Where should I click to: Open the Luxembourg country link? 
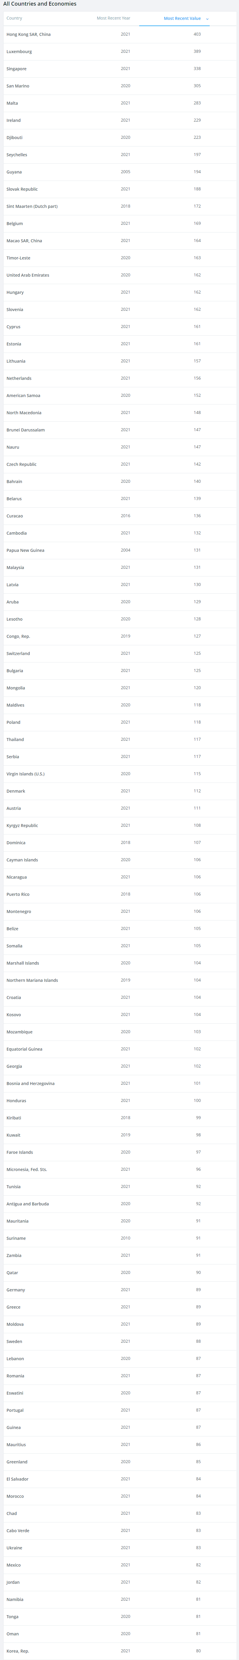point(19,52)
